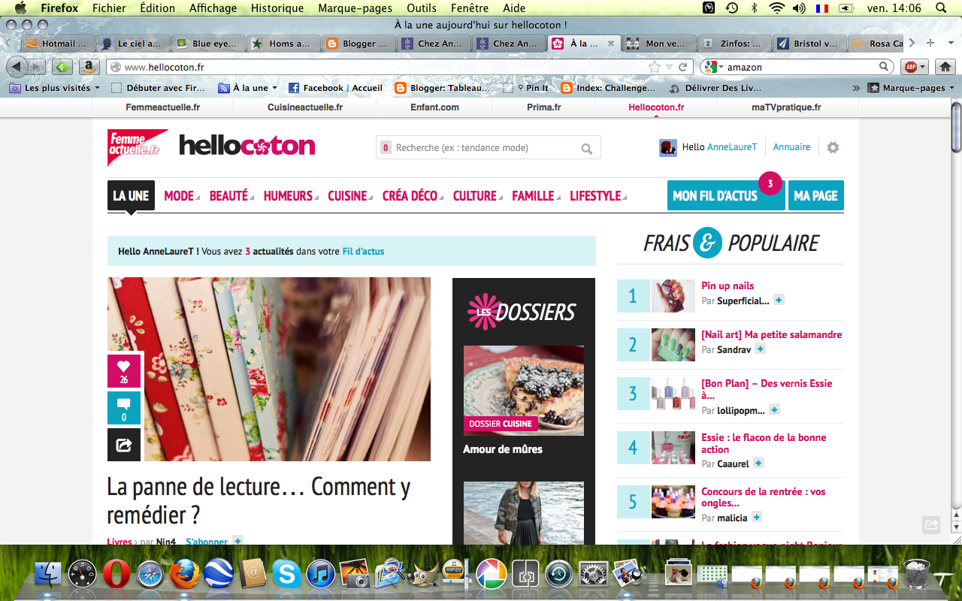962x601 pixels.
Task: Click the search magnifier in Hellocoton search box
Action: click(x=587, y=148)
